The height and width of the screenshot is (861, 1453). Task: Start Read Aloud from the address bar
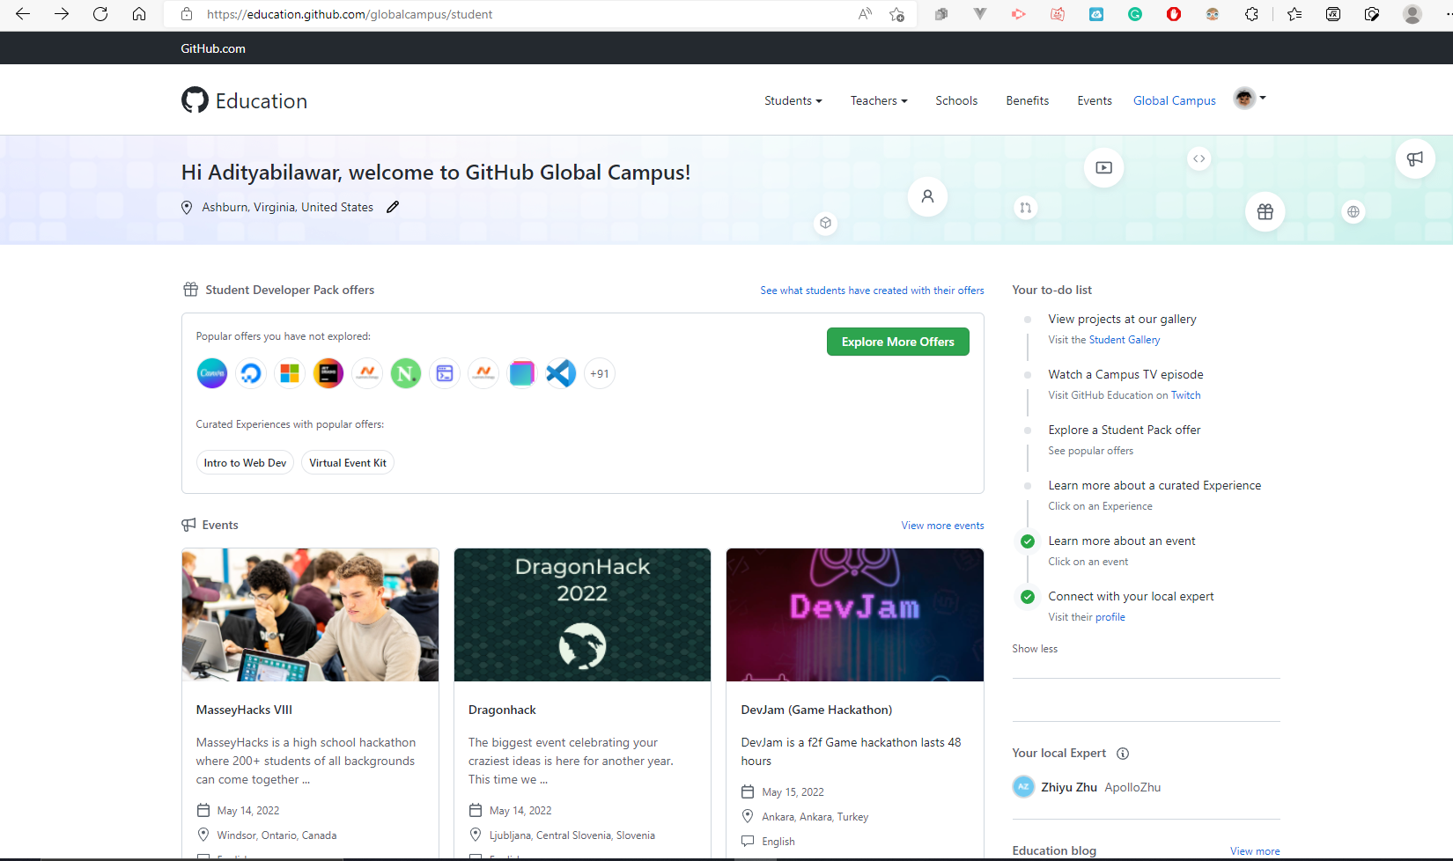click(866, 14)
